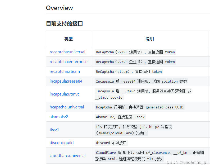This screenshot has width=210, height=167.
Task: Open the tls:v1 link
Action: [x=54, y=130]
